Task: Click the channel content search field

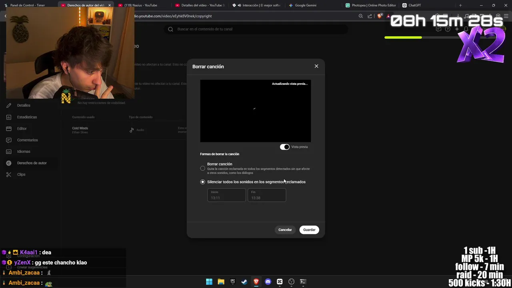Action: [256, 29]
